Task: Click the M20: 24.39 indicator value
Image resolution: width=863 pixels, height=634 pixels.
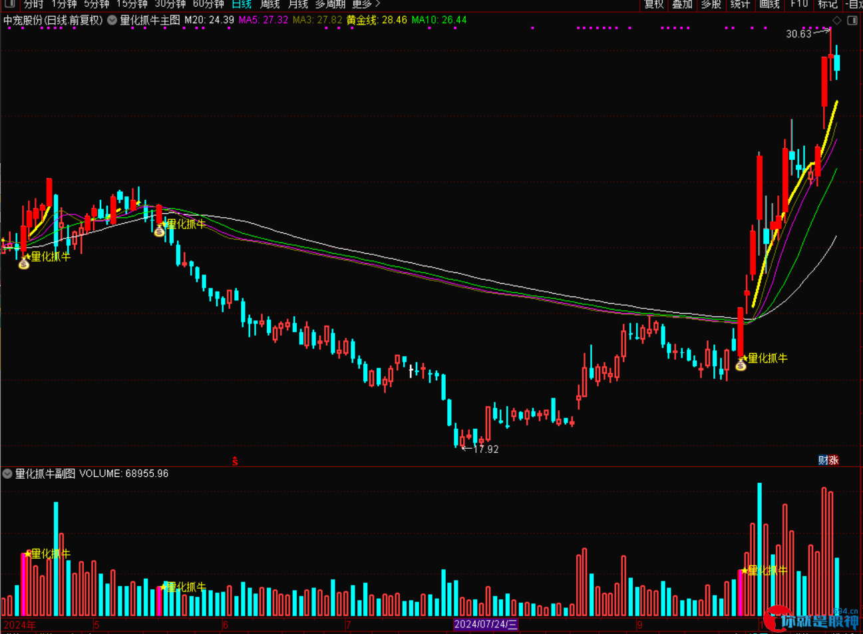Action: pyautogui.click(x=209, y=21)
